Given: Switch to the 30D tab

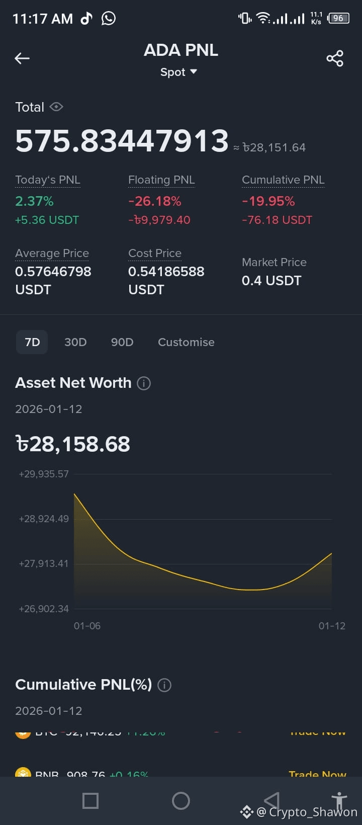Looking at the screenshot, I should [75, 342].
